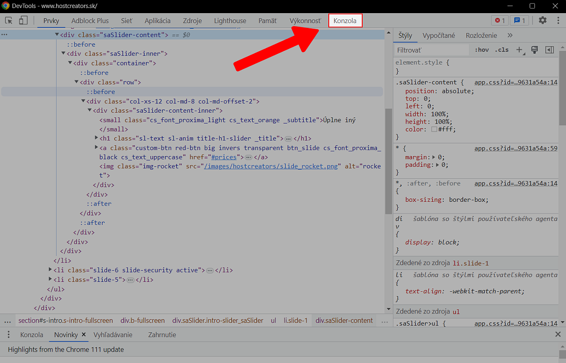Click the breadcrumb right overflow ellipsis
The height and width of the screenshot is (363, 566).
(385, 321)
